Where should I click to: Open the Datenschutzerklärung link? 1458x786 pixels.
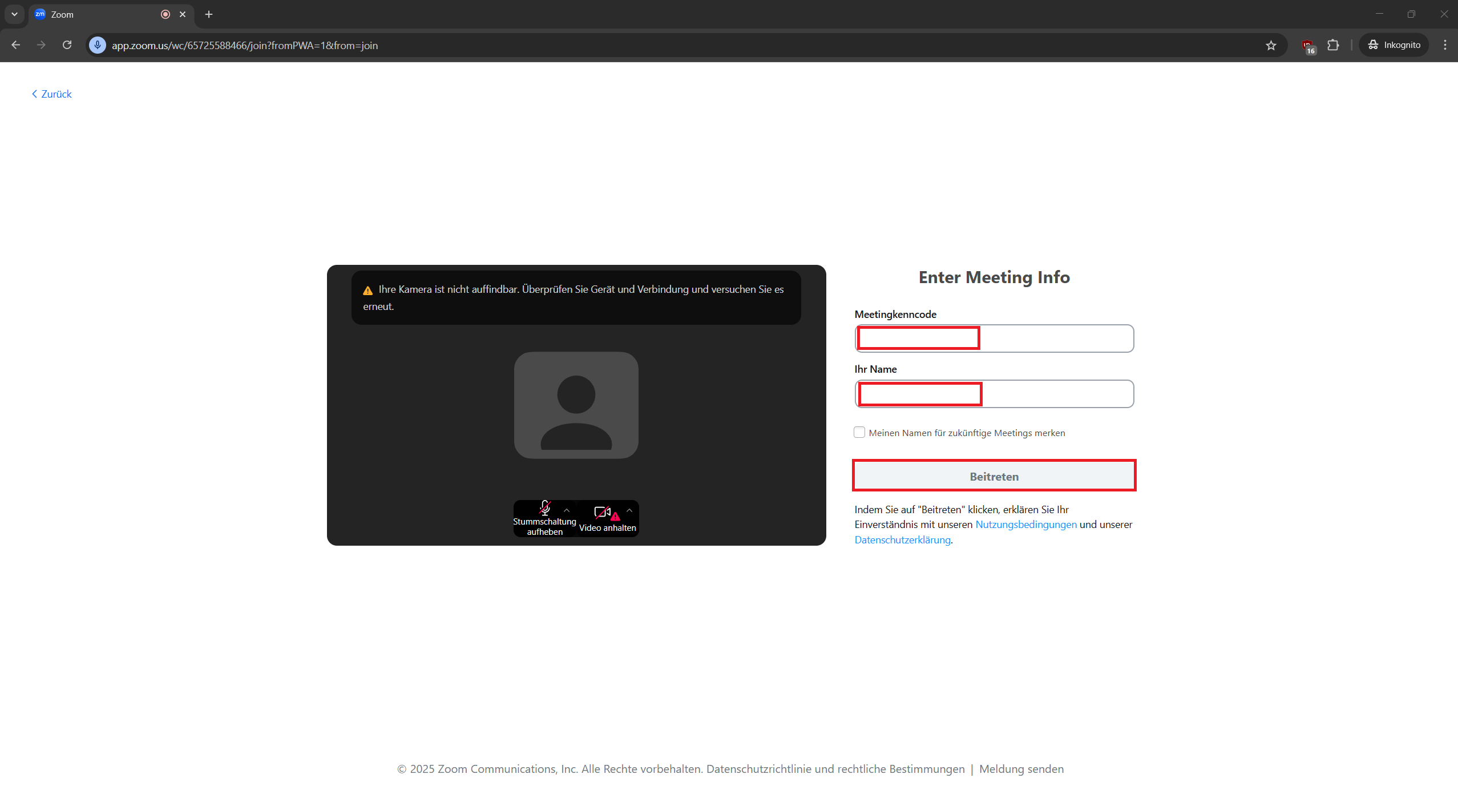point(902,539)
